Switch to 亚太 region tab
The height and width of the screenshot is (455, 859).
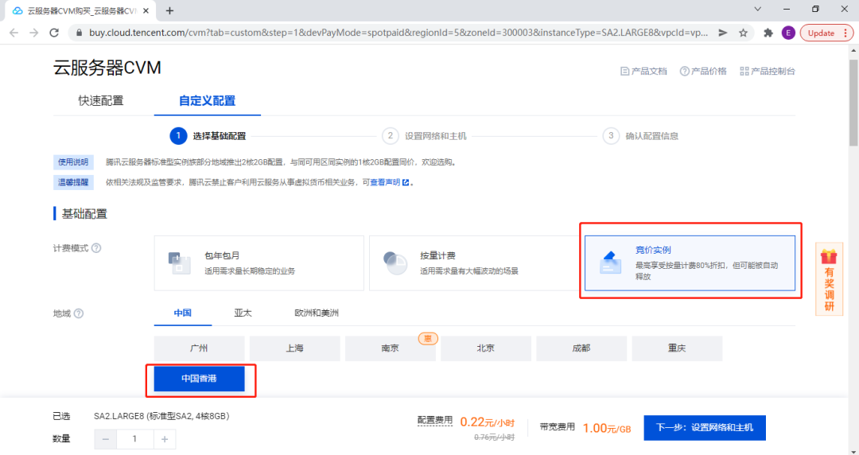coord(243,313)
